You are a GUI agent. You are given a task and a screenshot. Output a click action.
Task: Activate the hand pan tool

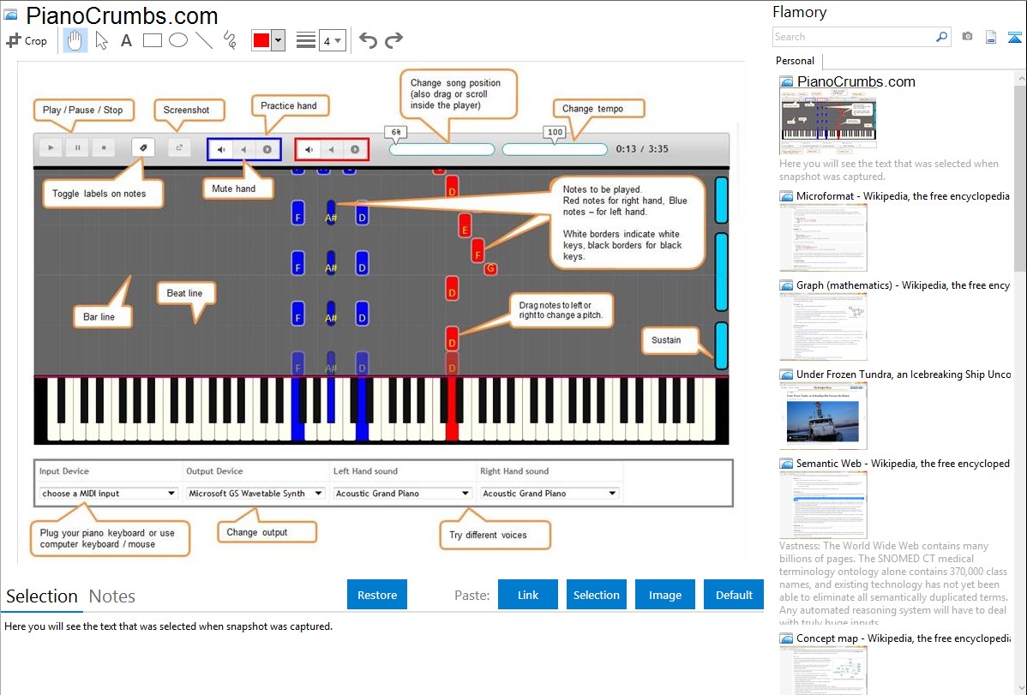[75, 40]
